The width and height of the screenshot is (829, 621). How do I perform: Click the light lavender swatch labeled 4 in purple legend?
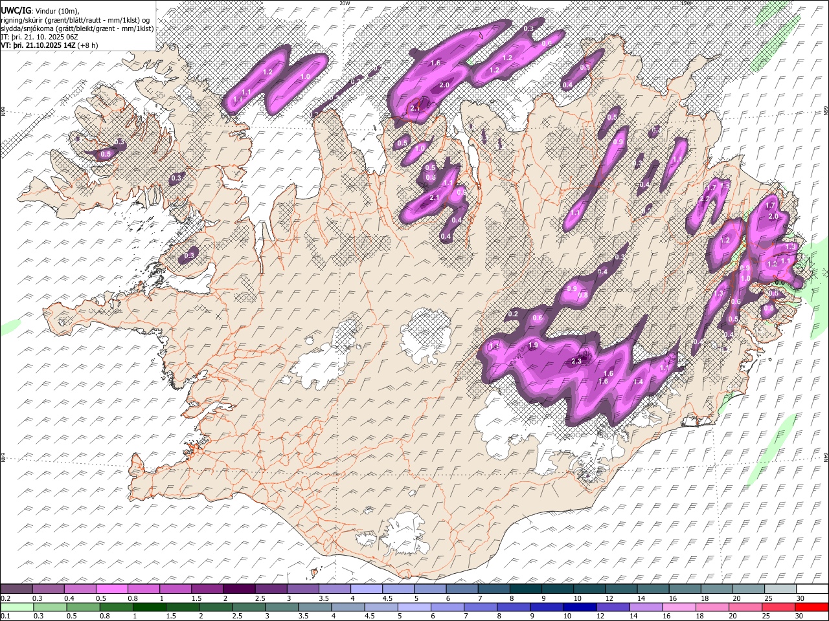tap(366, 589)
